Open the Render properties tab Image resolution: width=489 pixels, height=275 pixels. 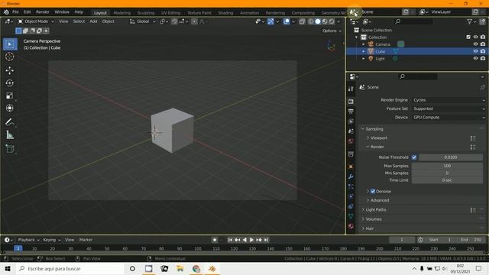tap(351, 102)
